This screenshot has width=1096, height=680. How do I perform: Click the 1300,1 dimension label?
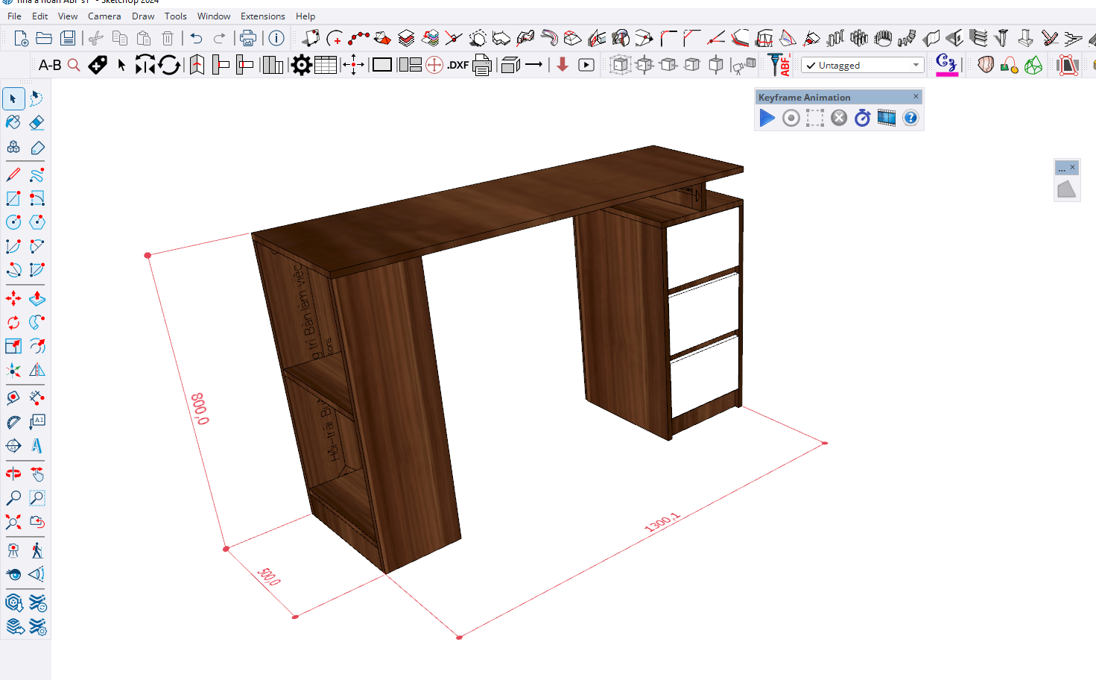tap(662, 523)
